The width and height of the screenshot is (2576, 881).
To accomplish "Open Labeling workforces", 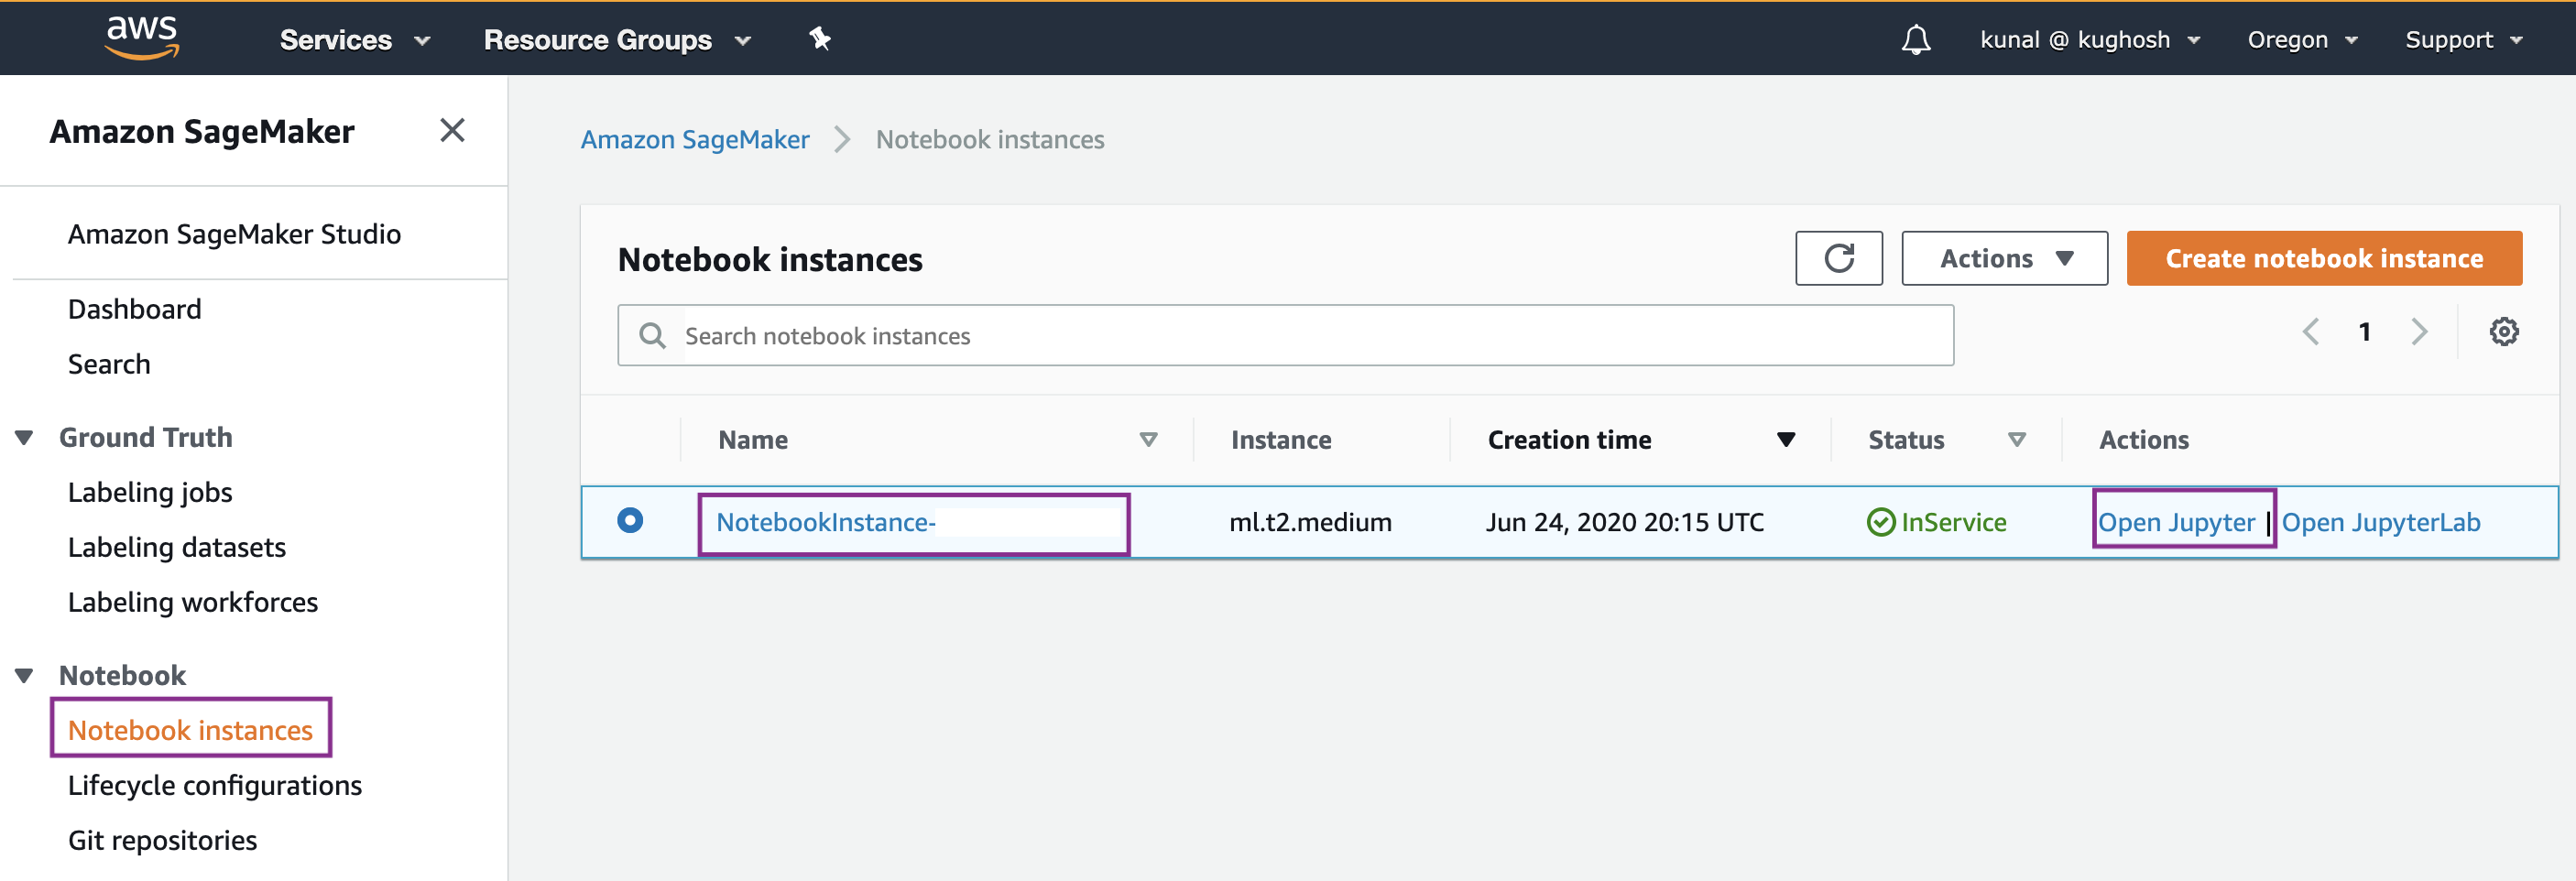I will pyautogui.click(x=192, y=602).
